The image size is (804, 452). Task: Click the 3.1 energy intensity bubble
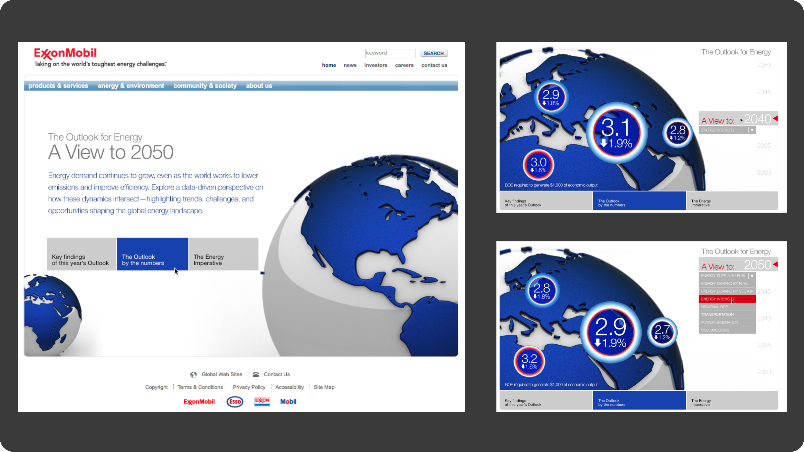[617, 133]
